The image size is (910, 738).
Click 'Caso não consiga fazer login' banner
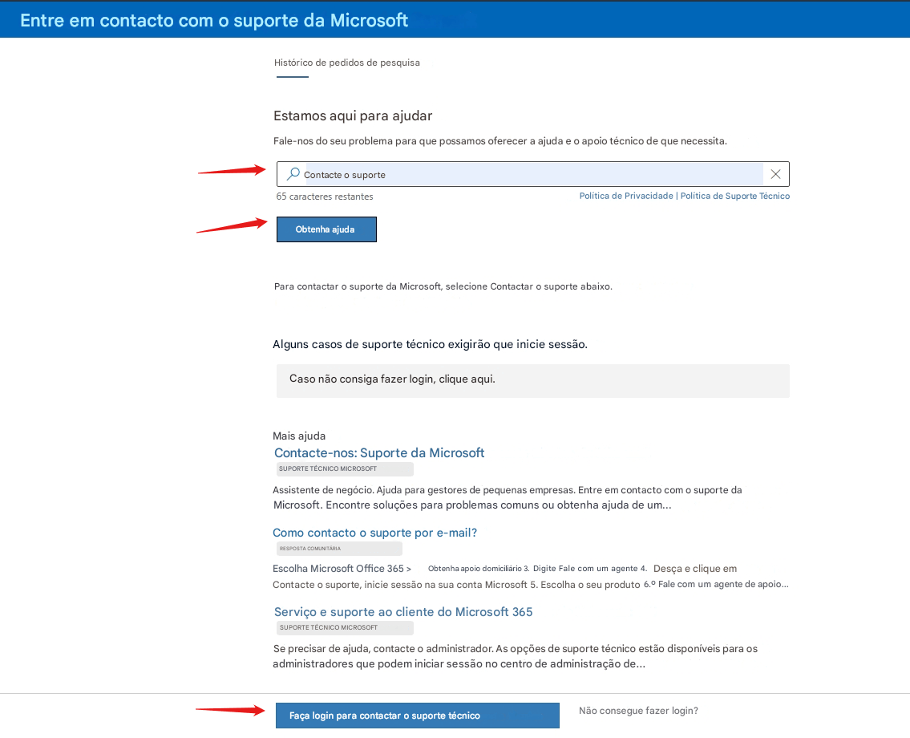[532, 380]
